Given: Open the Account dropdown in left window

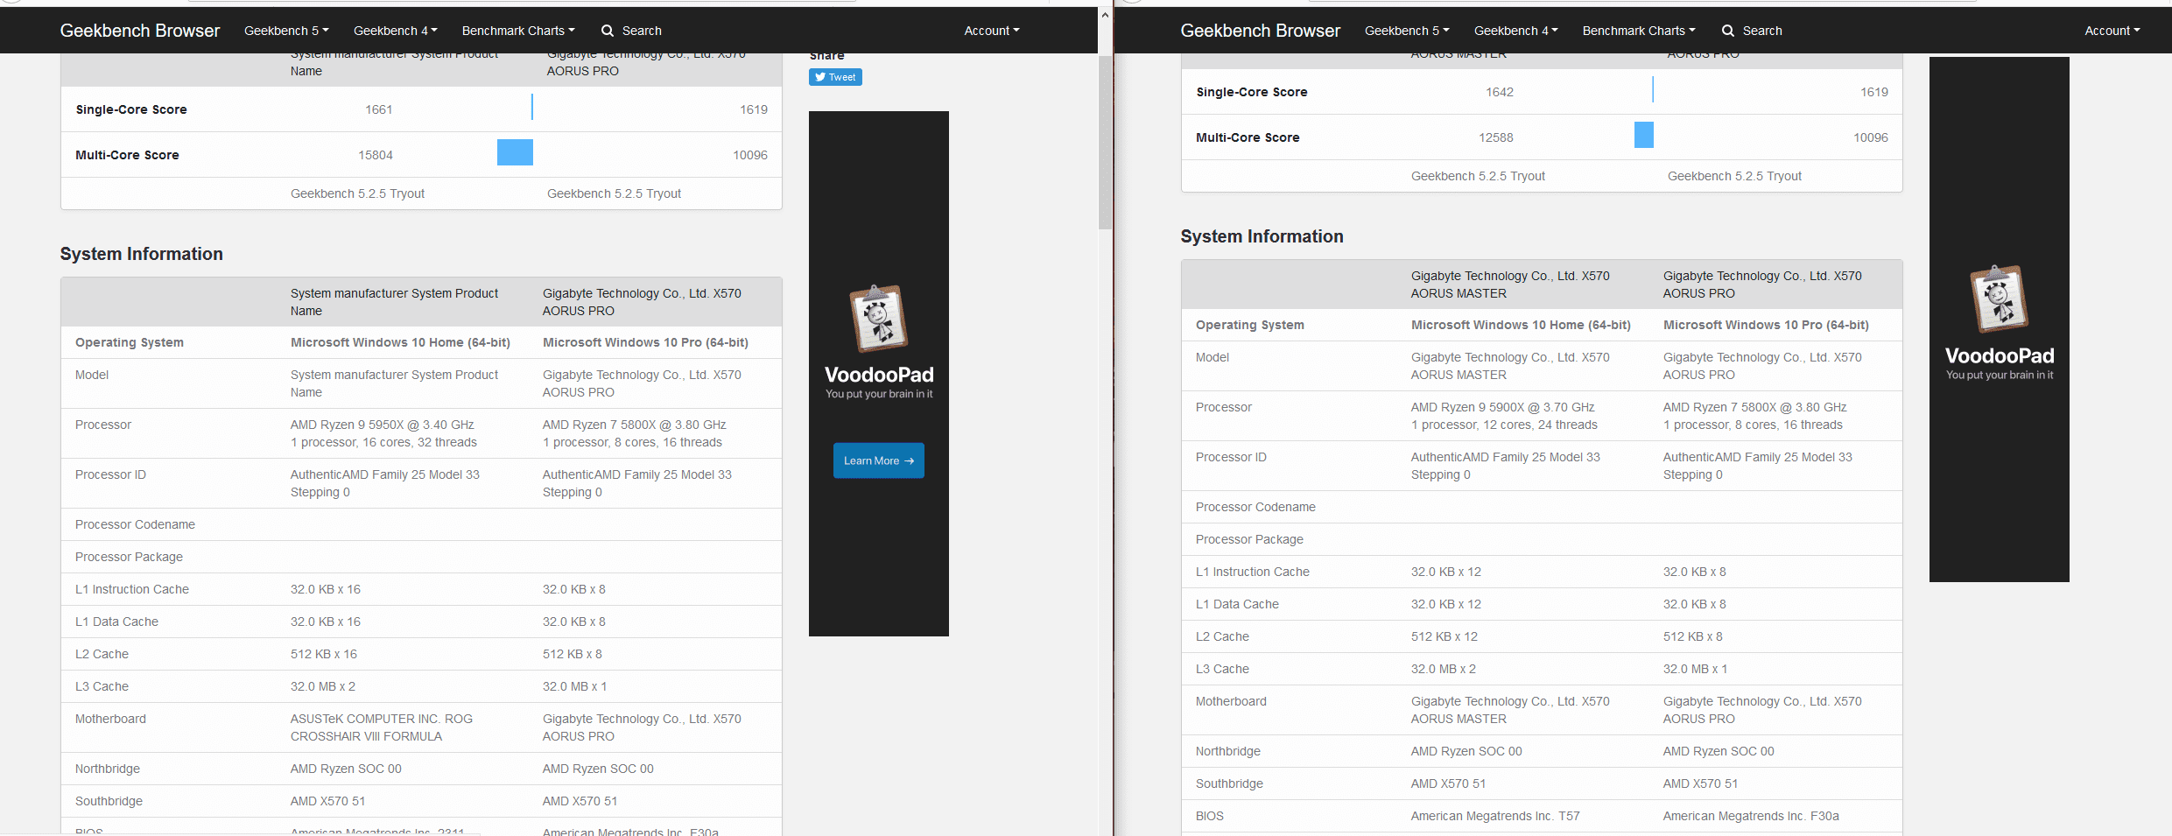Looking at the screenshot, I should coord(992,31).
